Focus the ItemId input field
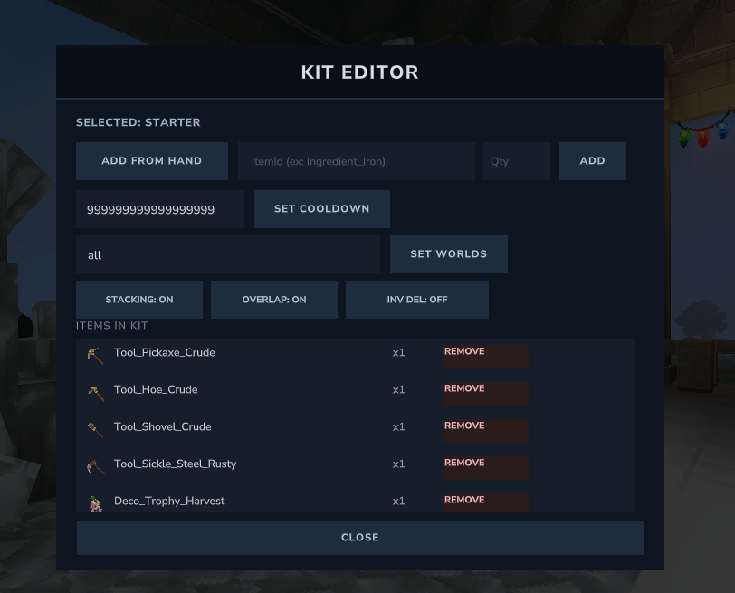Image resolution: width=735 pixels, height=593 pixels. click(x=356, y=161)
